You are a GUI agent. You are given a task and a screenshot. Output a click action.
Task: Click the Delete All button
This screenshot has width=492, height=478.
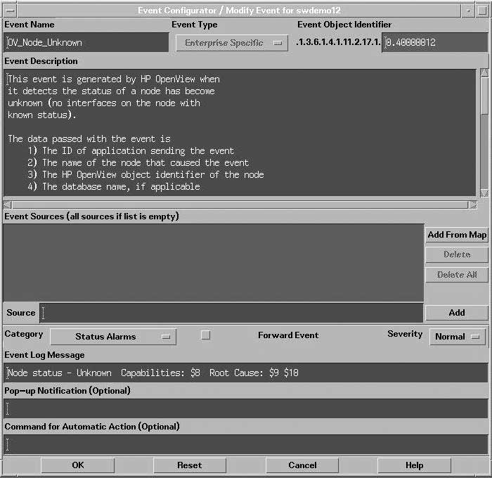tap(457, 275)
